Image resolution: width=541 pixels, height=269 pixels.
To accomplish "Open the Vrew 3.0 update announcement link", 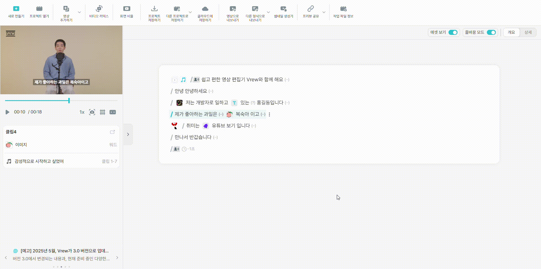I will [x=65, y=251].
